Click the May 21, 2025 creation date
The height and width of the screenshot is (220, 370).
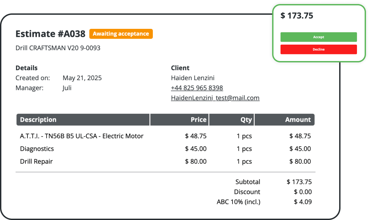82,78
